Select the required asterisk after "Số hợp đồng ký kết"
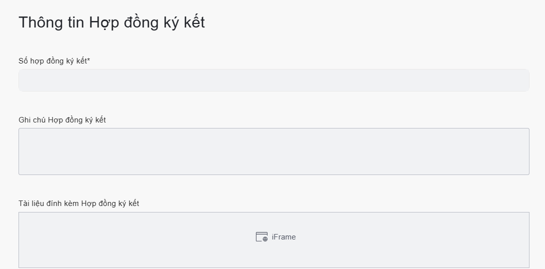 [88, 60]
